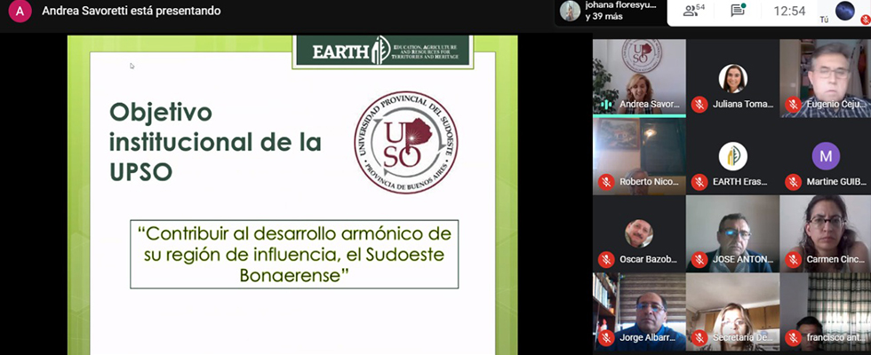The image size is (871, 355).
Task: Click EARTH Eras logo avatar
Action: point(732,156)
